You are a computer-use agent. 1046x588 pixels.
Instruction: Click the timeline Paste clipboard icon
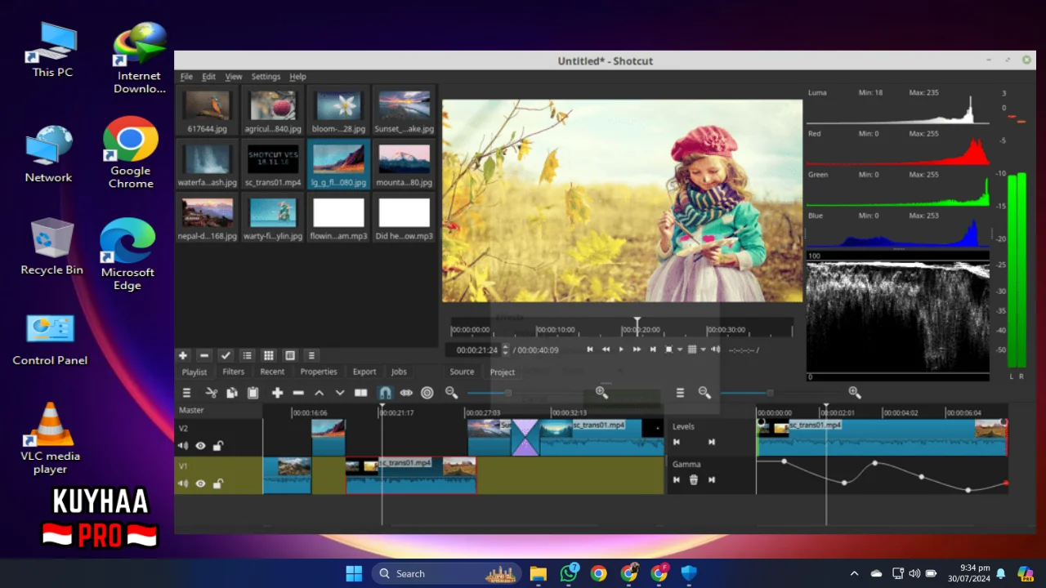[253, 393]
